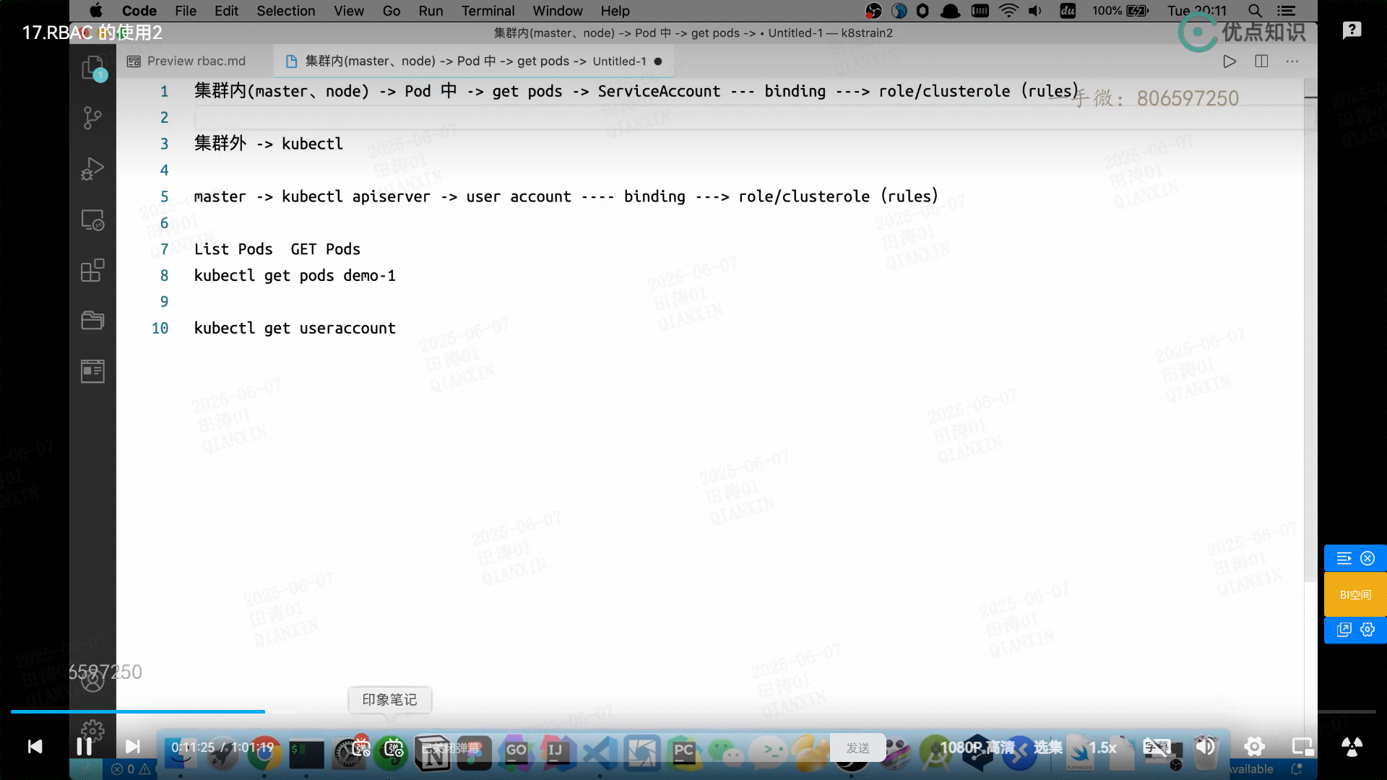The width and height of the screenshot is (1387, 780).
Task: Pause the video playback
Action: click(84, 747)
